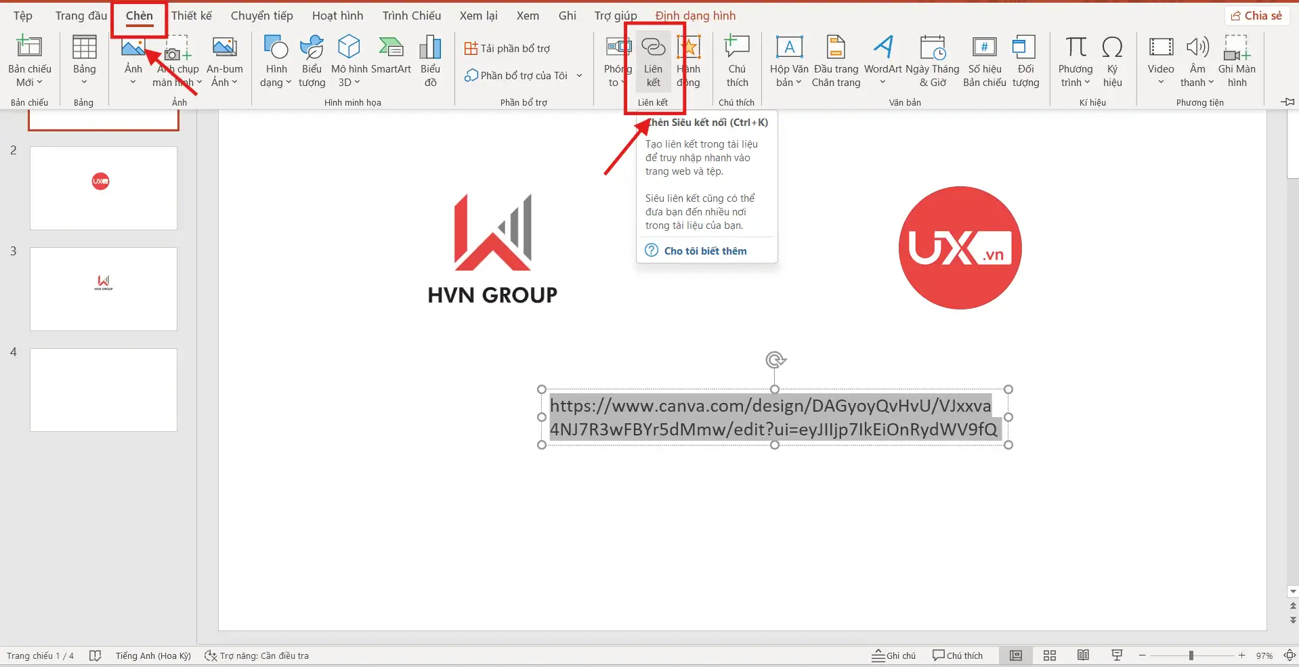Click the Chia sẻ button
This screenshot has height=667, width=1299.
point(1256,15)
